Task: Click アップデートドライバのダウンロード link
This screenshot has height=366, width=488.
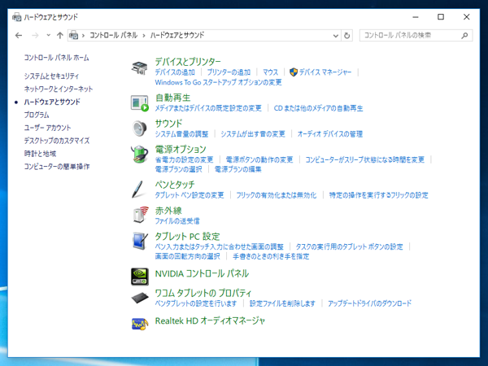Action: (370, 303)
